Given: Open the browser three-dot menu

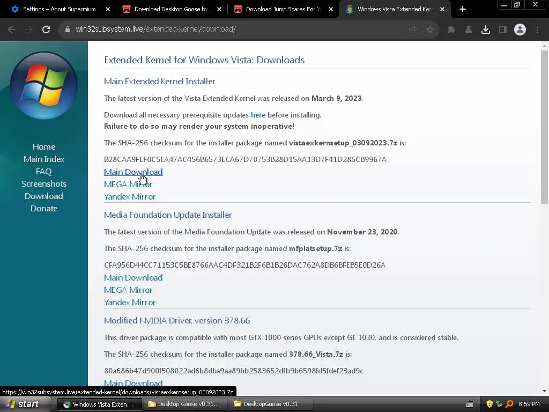Looking at the screenshot, I should point(537,30).
